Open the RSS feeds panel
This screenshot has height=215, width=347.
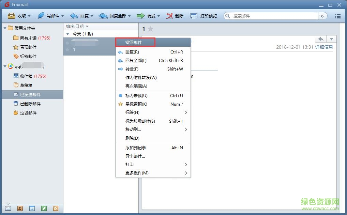[x=56, y=208]
